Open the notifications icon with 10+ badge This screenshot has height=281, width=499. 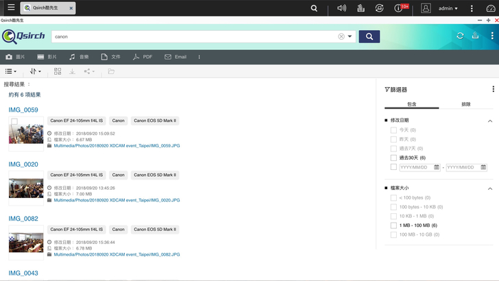click(x=400, y=8)
